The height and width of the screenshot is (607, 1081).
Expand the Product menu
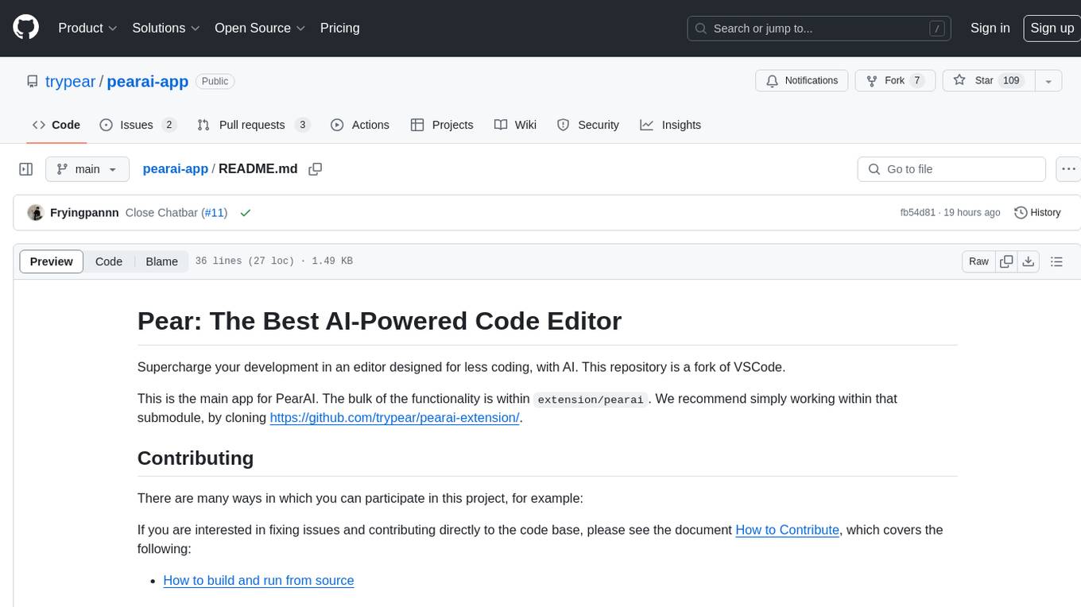point(87,28)
